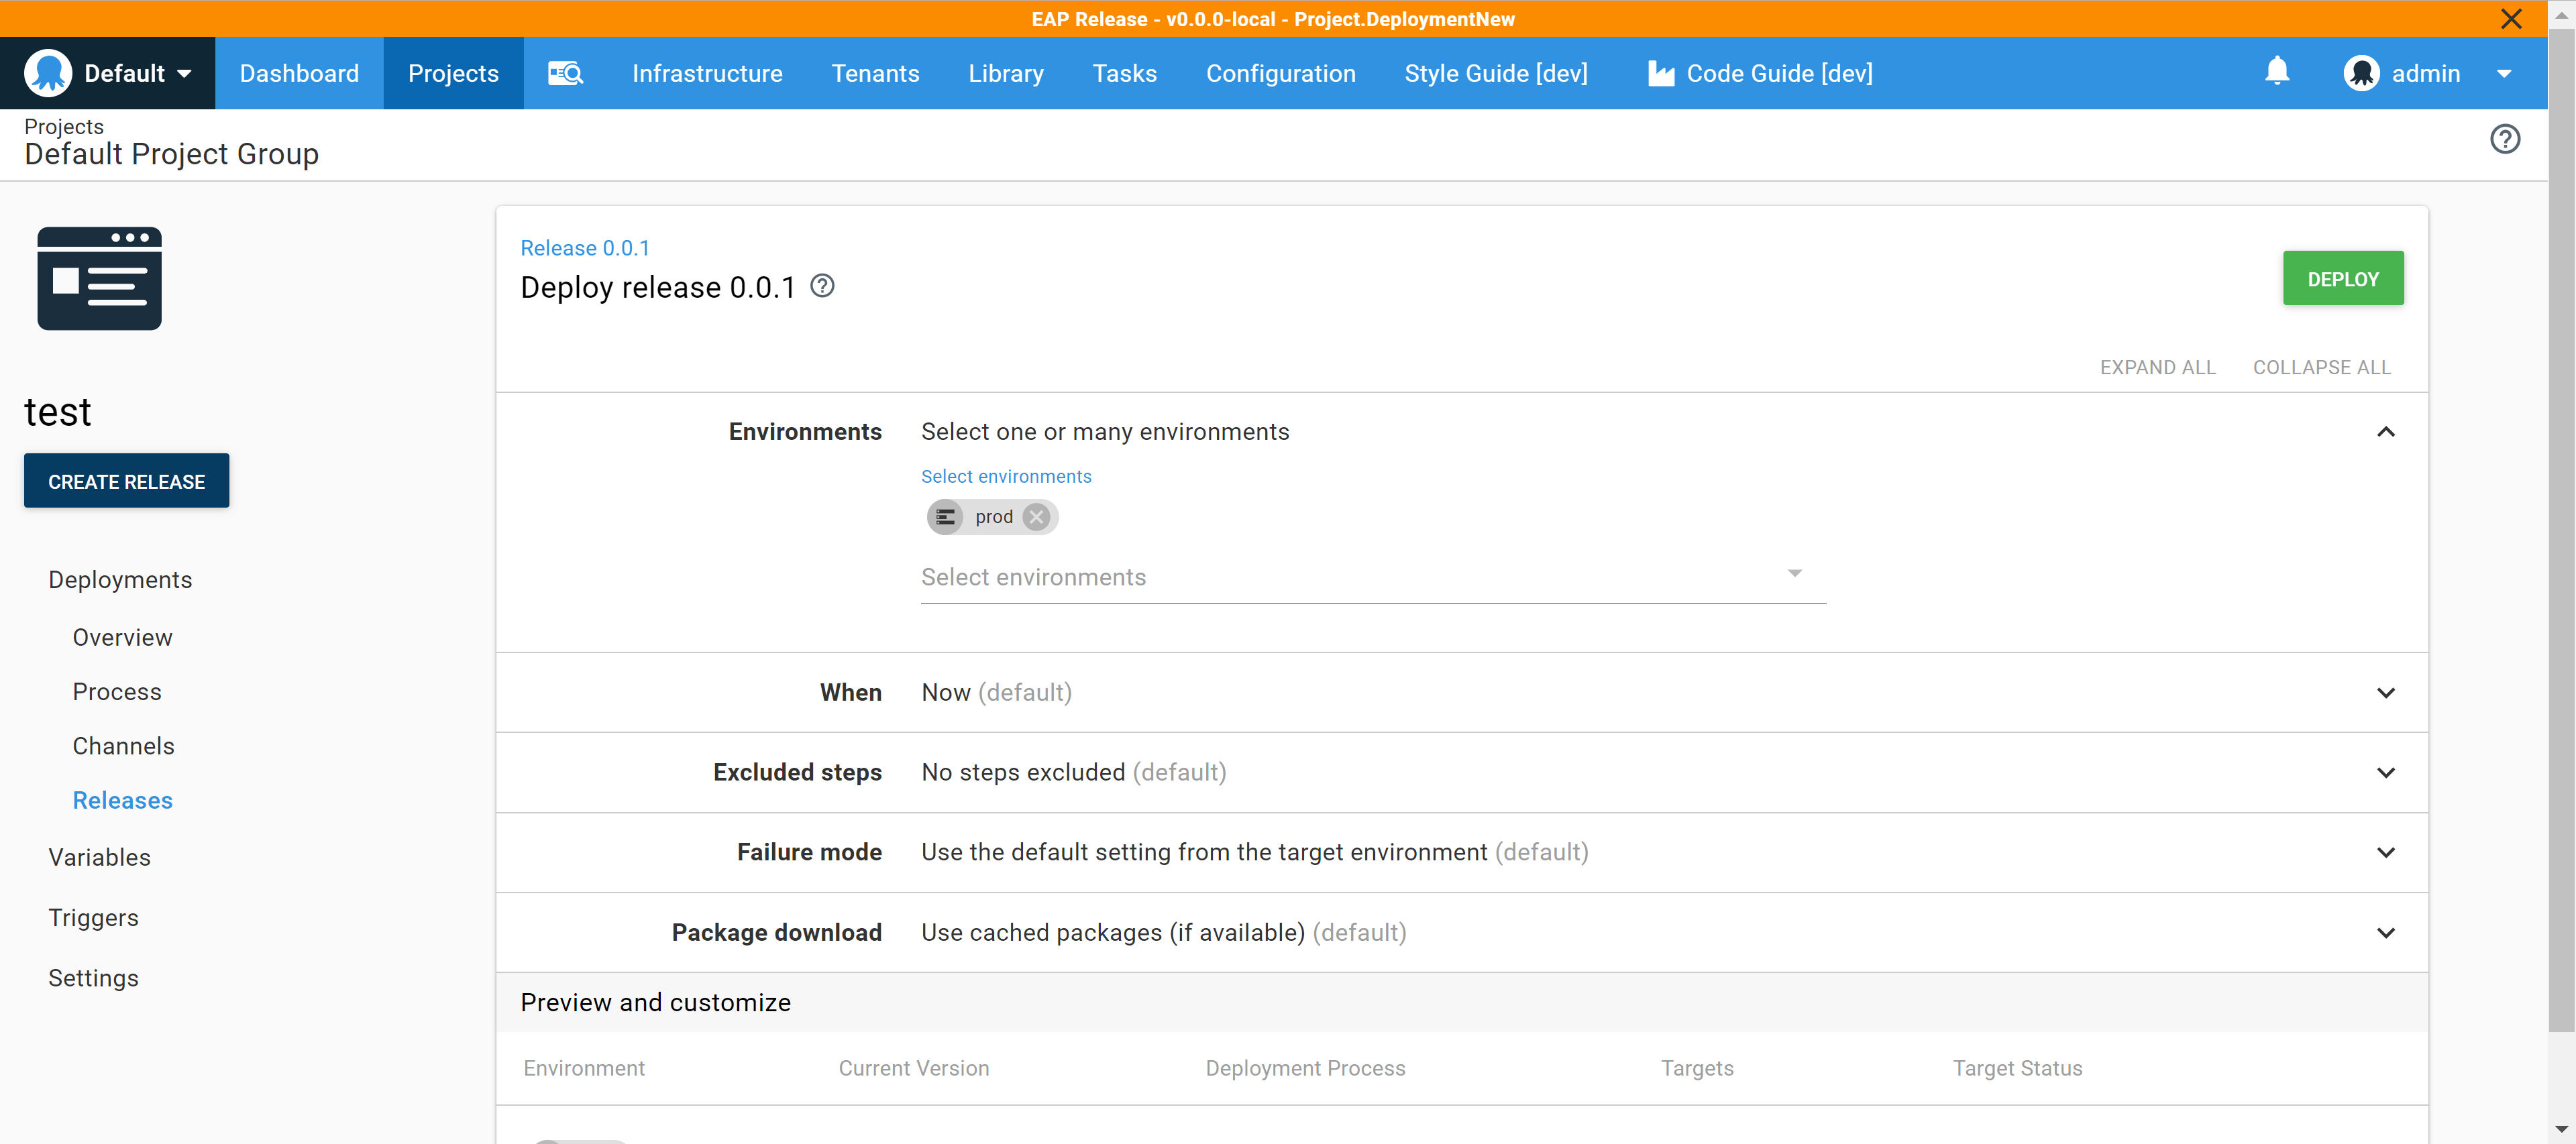
Task: Open Style Guide [dev] menu
Action: tap(1496, 73)
